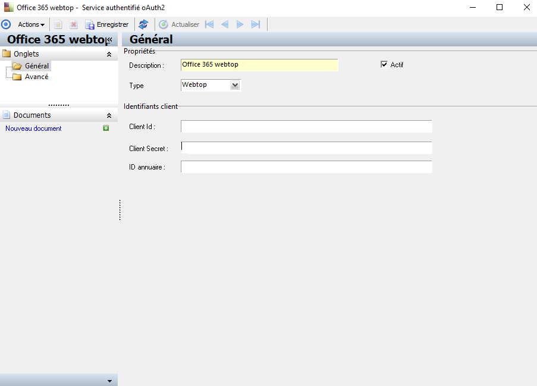Click the application icon in the title bar
This screenshot has height=386, width=537.
click(8, 7)
